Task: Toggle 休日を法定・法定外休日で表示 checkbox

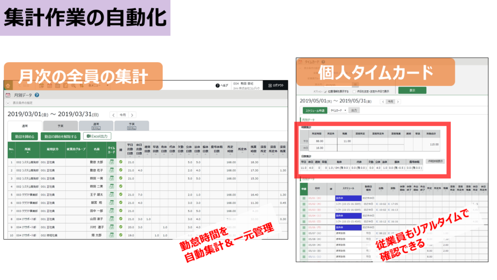Action: [354, 92]
